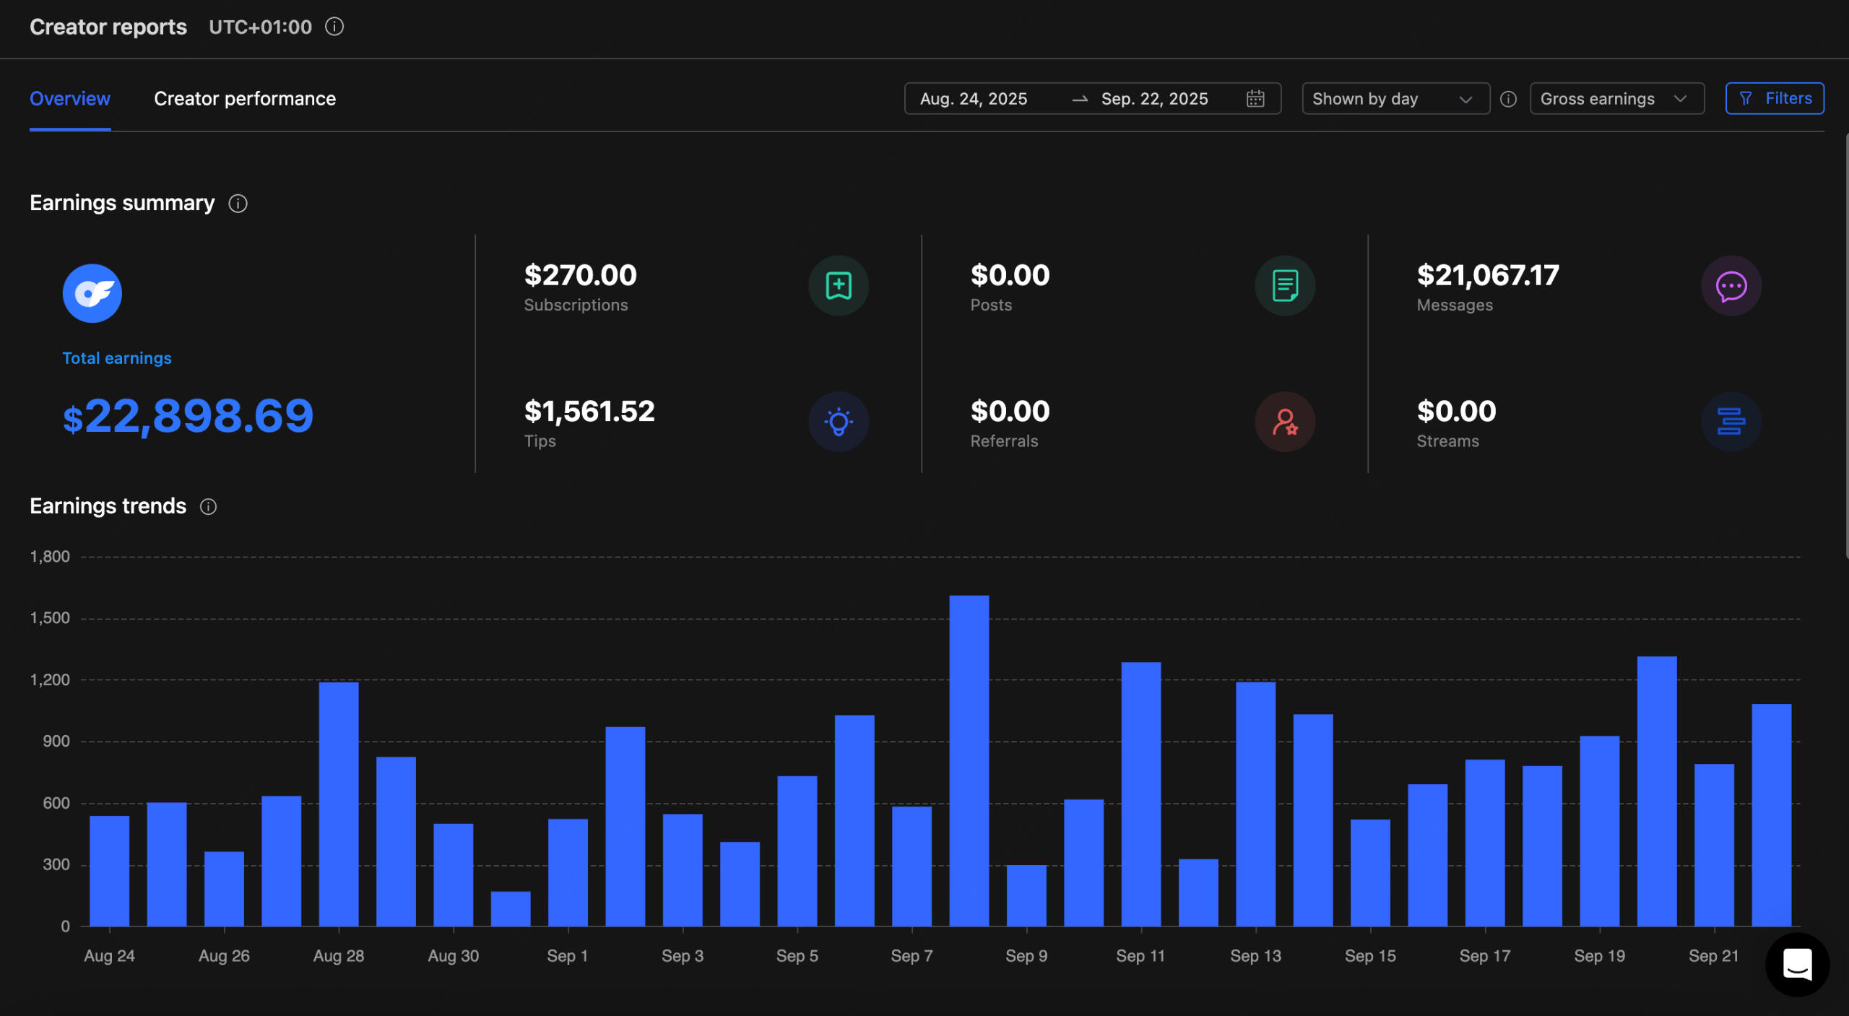This screenshot has height=1016, width=1849.
Task: Click the Aug. 24, 2025 start date field
Action: click(974, 99)
